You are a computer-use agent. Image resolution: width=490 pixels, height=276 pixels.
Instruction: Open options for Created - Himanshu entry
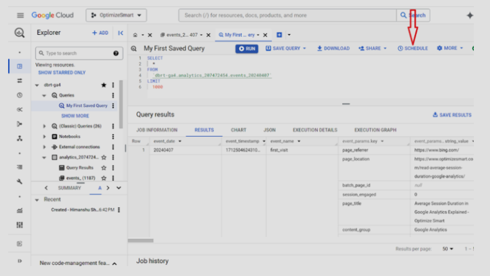pyautogui.click(x=119, y=210)
